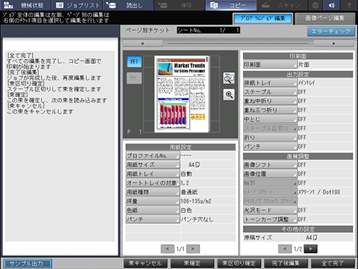Switch to the ジョブリスト tab
Screen dimensions: 358x269
pos(78,5)
